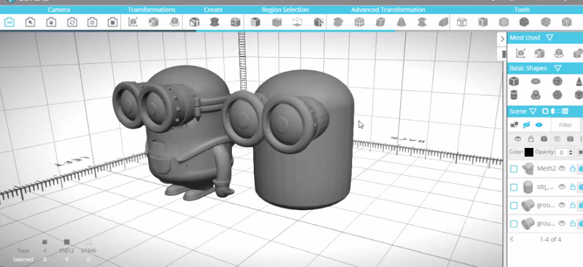The width and height of the screenshot is (583, 267).
Task: Collapse the Most Used section triangle
Action: [550, 37]
